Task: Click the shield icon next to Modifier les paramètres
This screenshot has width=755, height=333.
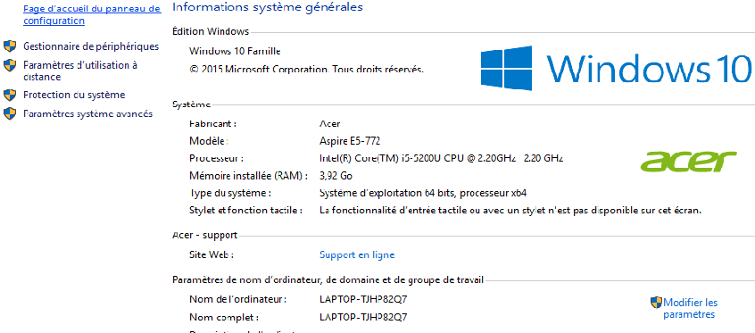Action: (x=656, y=303)
